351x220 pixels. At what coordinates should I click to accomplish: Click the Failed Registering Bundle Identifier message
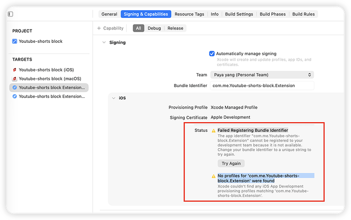pyautogui.click(x=253, y=130)
